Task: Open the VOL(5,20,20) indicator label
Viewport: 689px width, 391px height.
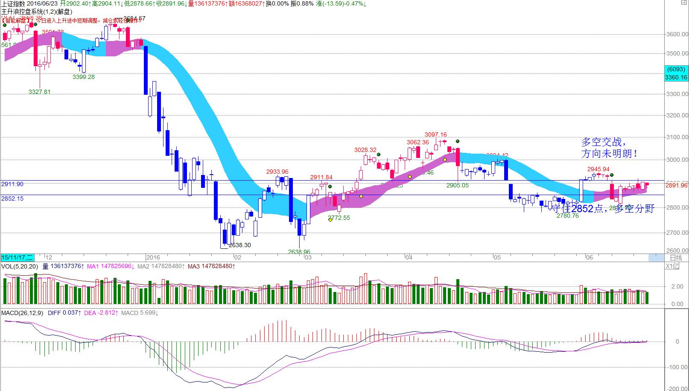Action: [20, 266]
